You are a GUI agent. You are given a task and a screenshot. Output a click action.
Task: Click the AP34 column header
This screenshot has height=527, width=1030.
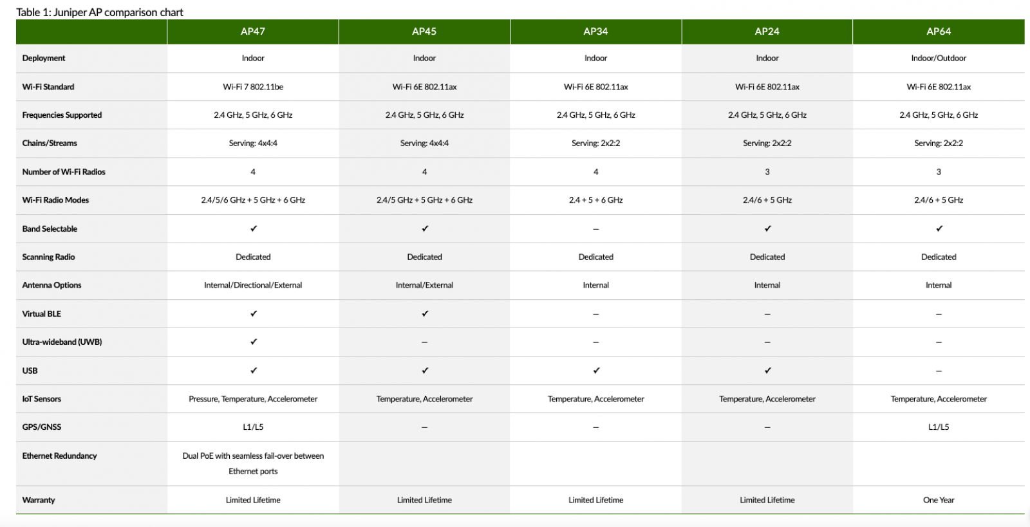tap(595, 32)
